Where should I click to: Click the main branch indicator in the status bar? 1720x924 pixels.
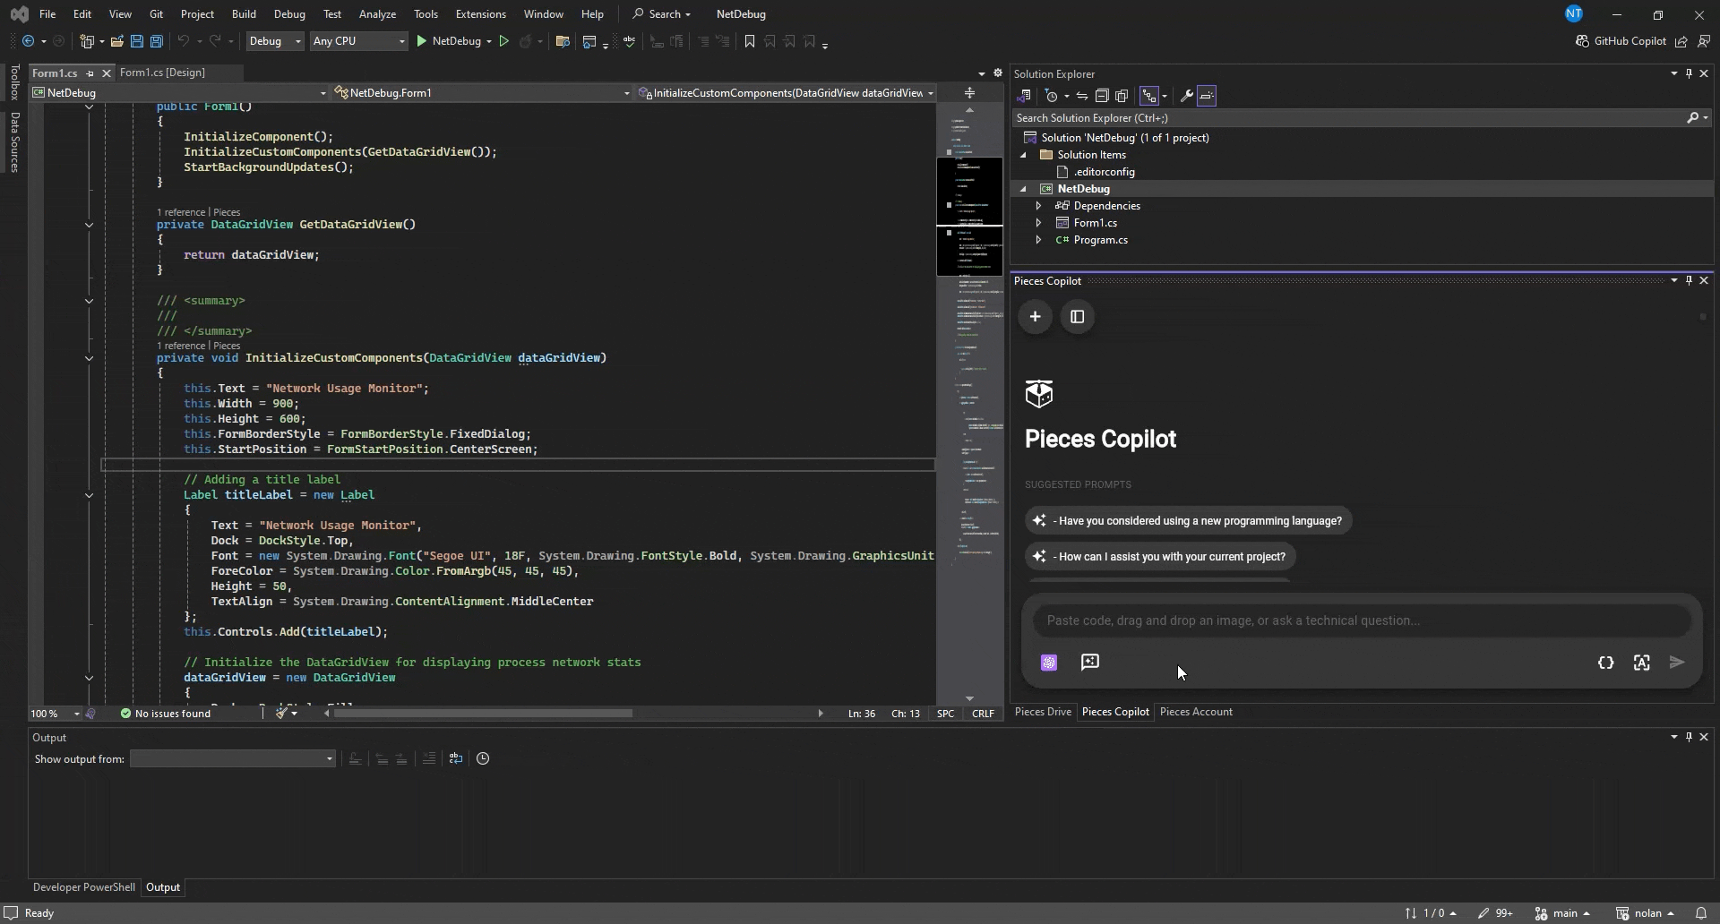point(1562,913)
